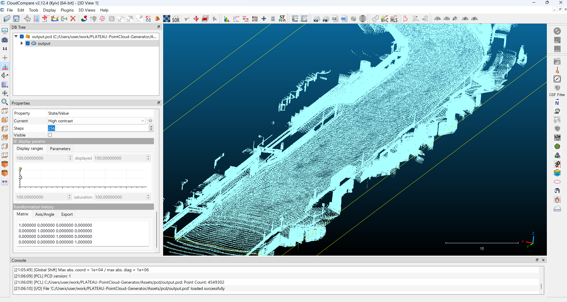Enable the Visible color scale checkbox
Image resolution: width=567 pixels, height=302 pixels.
(50, 135)
